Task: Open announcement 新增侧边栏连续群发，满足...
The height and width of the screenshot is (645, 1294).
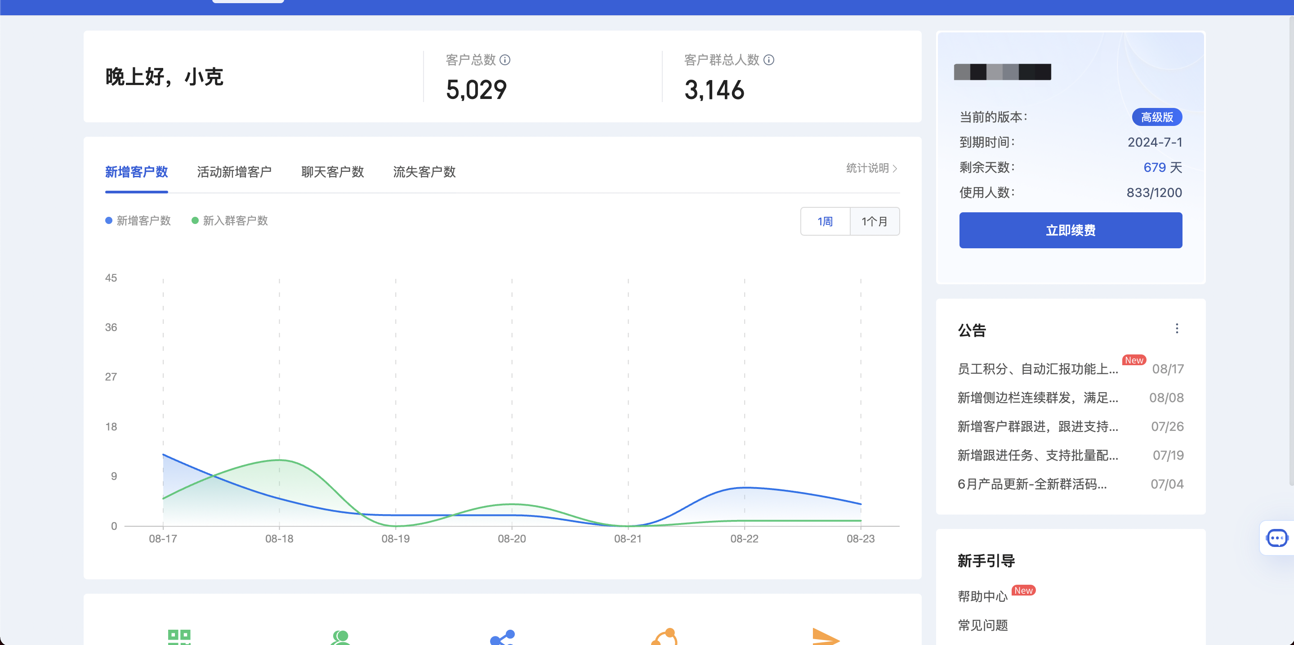Action: pos(1038,397)
